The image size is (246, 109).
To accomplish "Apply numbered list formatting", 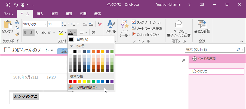I will pos(73,24).
